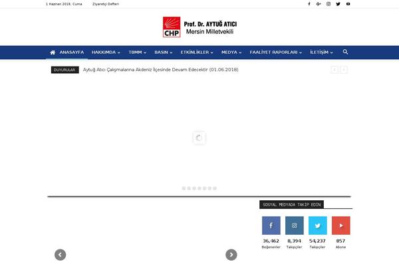Select the first slider pagination dot
399x266 pixels.
(x=184, y=188)
